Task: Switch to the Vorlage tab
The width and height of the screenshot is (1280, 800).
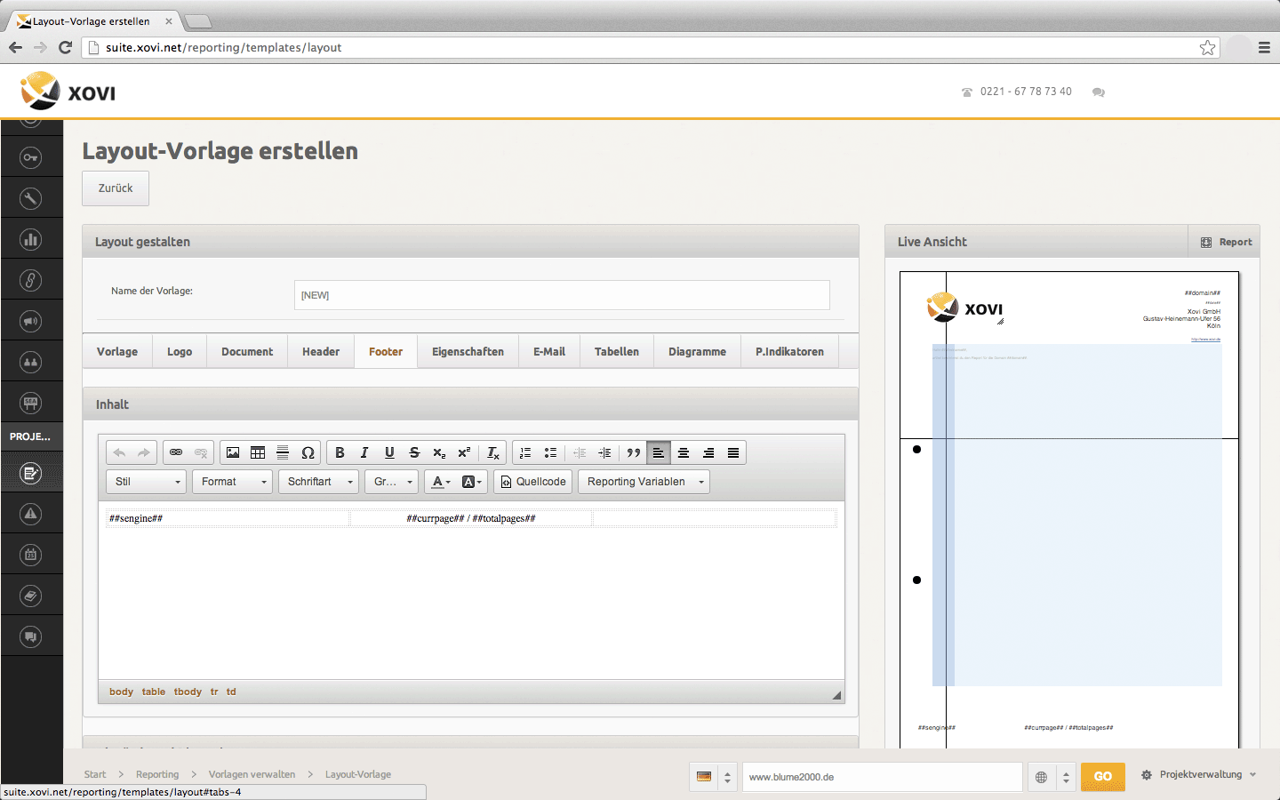Action: tap(117, 352)
